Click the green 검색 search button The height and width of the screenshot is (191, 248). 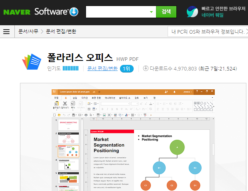166,12
